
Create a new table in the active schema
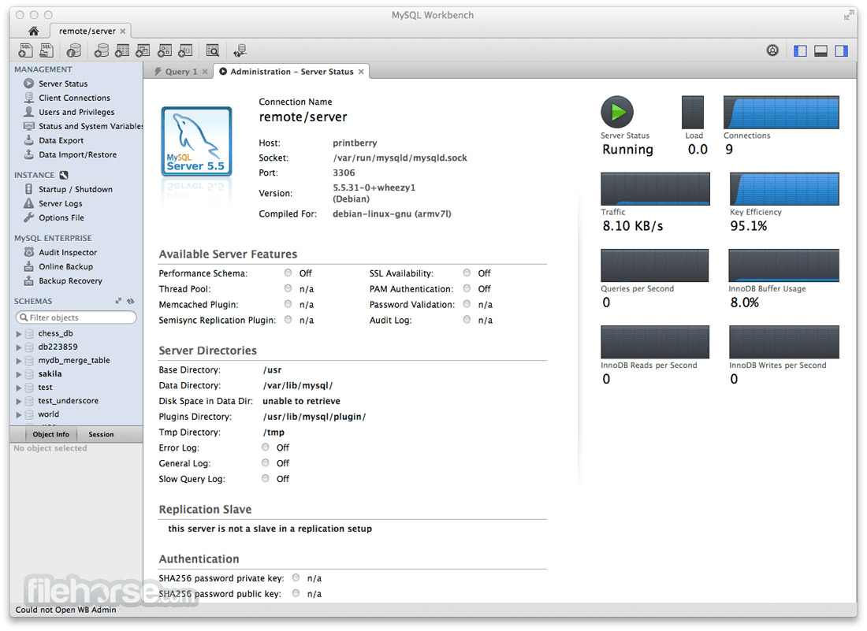pyautogui.click(x=122, y=50)
